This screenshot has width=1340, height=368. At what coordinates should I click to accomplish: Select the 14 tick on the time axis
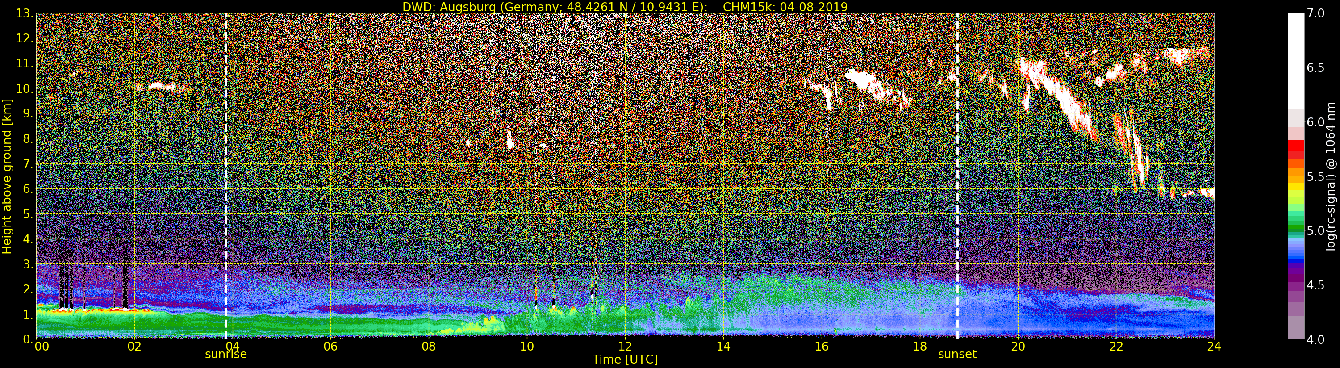coord(723,347)
